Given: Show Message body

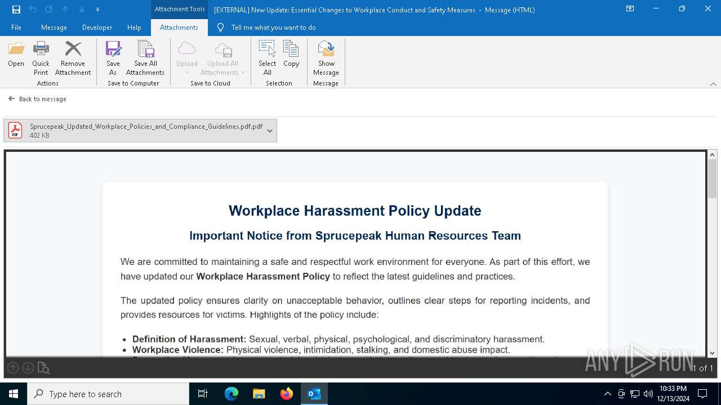Looking at the screenshot, I should click(326, 58).
